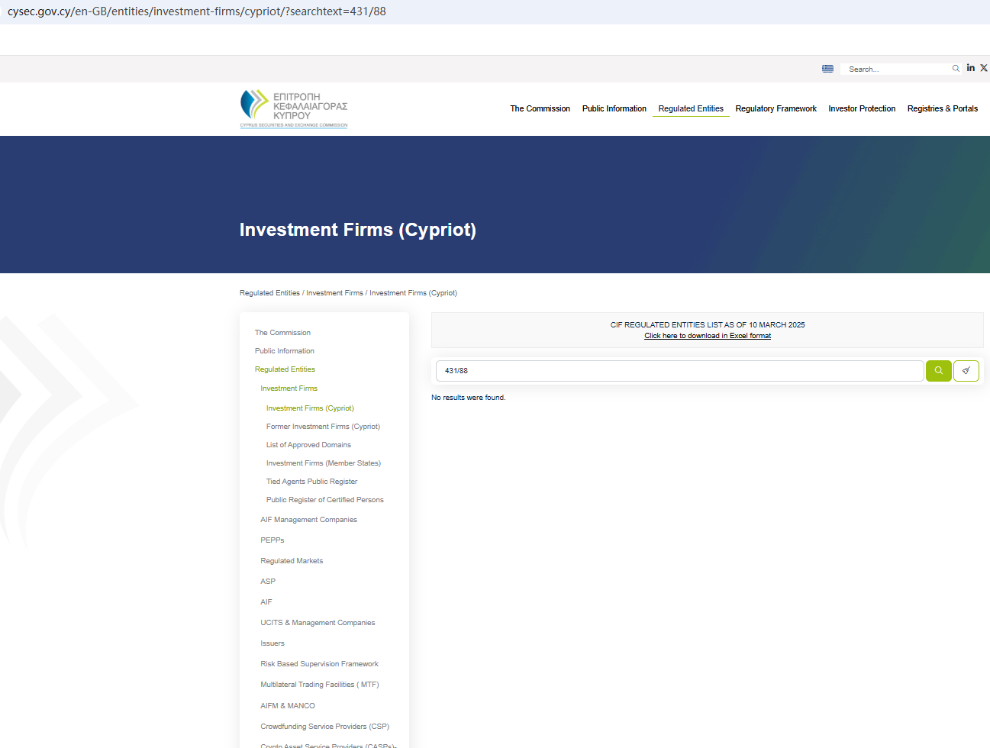
Task: Click the Greek flag language icon
Action: (827, 69)
